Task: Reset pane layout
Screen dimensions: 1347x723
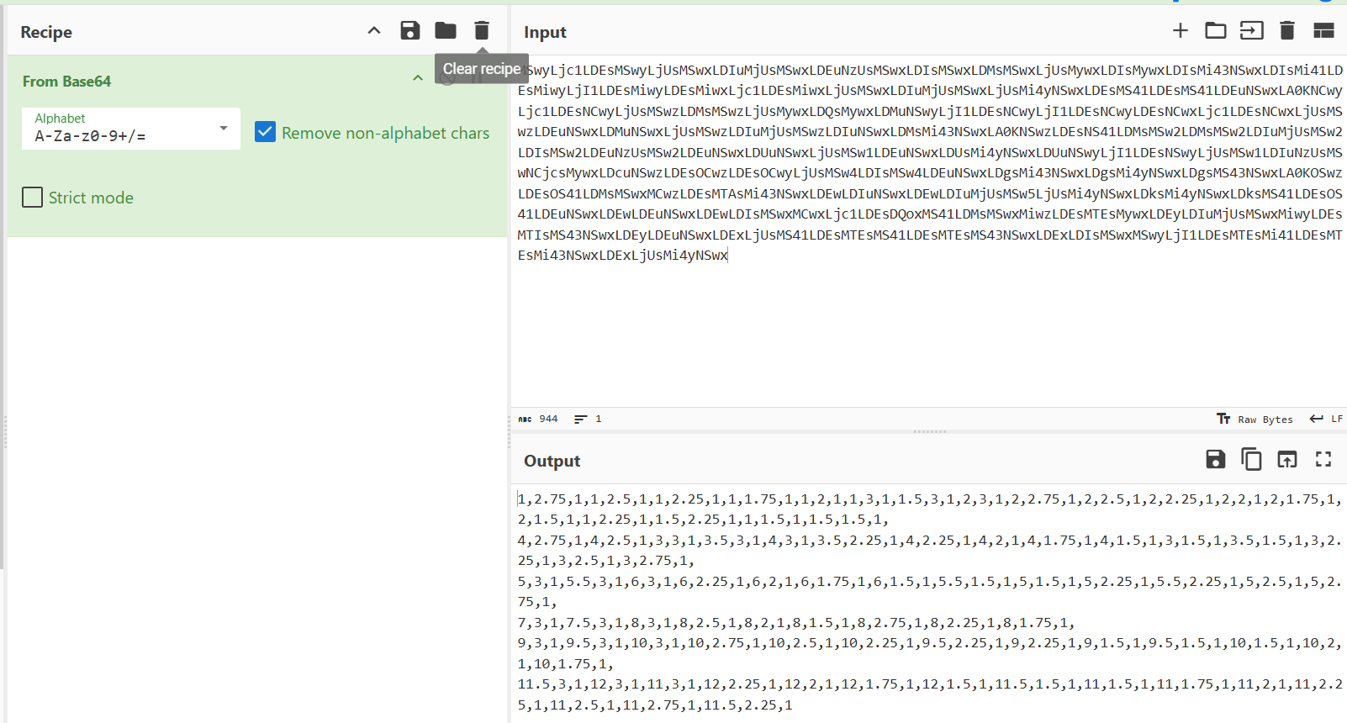Action: pos(1323,31)
